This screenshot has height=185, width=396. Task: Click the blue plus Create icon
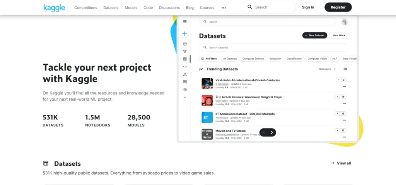(x=185, y=34)
